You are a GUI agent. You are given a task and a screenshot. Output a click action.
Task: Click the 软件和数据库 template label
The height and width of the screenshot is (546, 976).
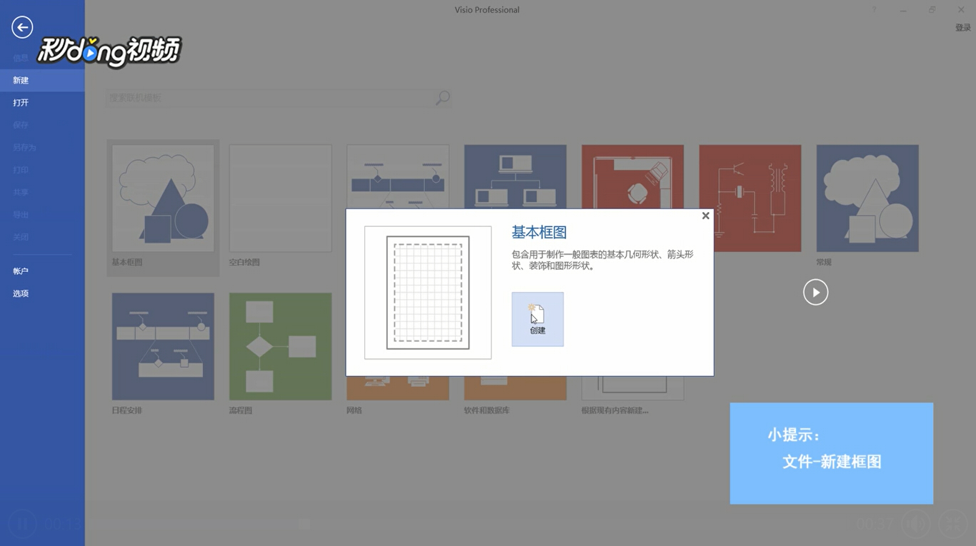[487, 410]
